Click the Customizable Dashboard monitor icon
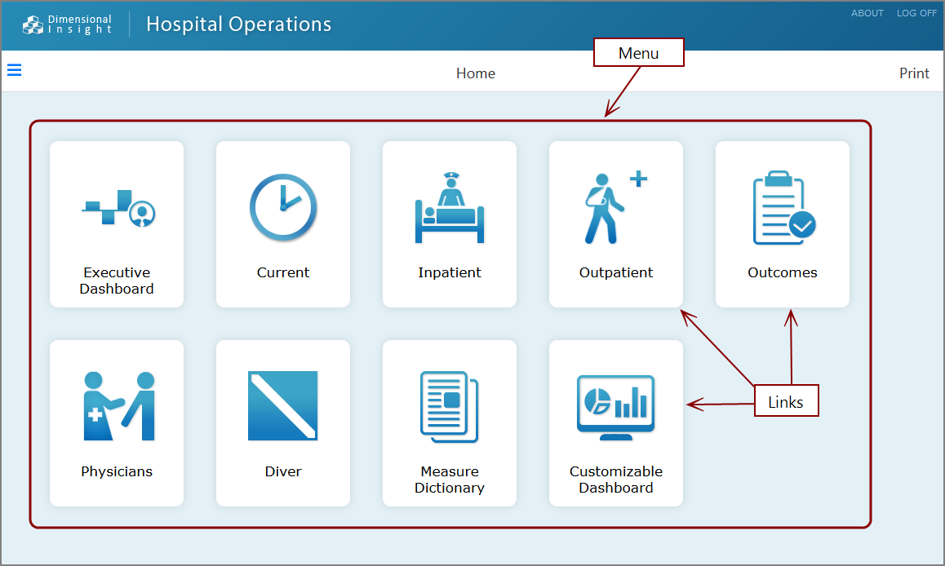 coord(615,406)
